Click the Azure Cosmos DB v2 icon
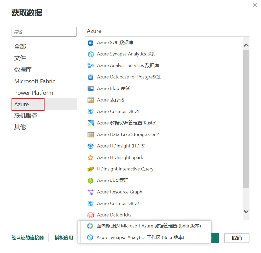This screenshot has width=261, height=253. tap(91, 203)
